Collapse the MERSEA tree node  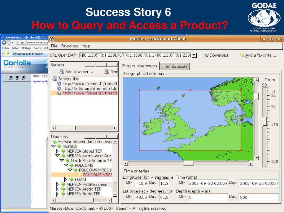coord(54,146)
